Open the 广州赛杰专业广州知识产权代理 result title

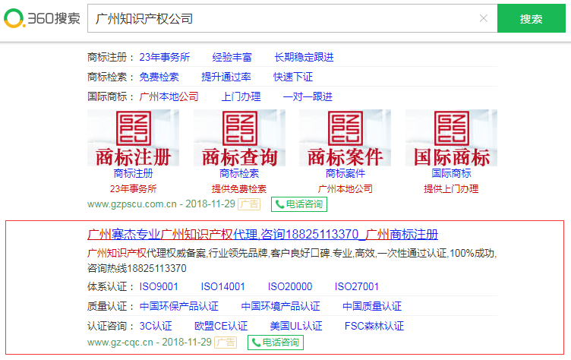263,234
